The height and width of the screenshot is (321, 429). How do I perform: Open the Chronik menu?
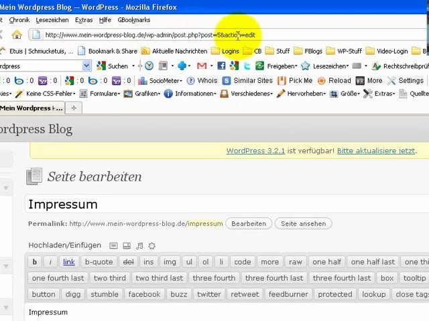(x=19, y=20)
